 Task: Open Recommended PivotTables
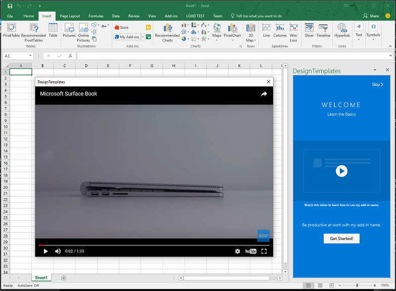click(33, 32)
